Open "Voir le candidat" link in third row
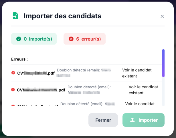 [140, 104]
